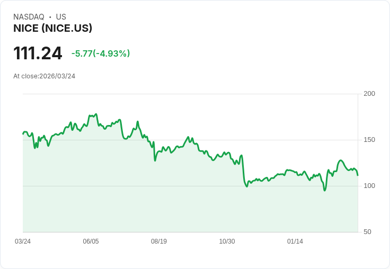Click the 50 y-axis label
Viewport: 390px width, 269px height.
click(x=368, y=232)
